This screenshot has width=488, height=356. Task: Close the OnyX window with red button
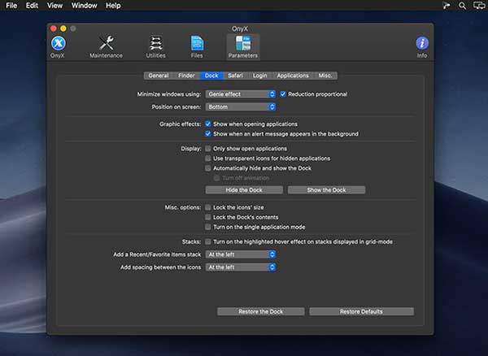pos(54,28)
